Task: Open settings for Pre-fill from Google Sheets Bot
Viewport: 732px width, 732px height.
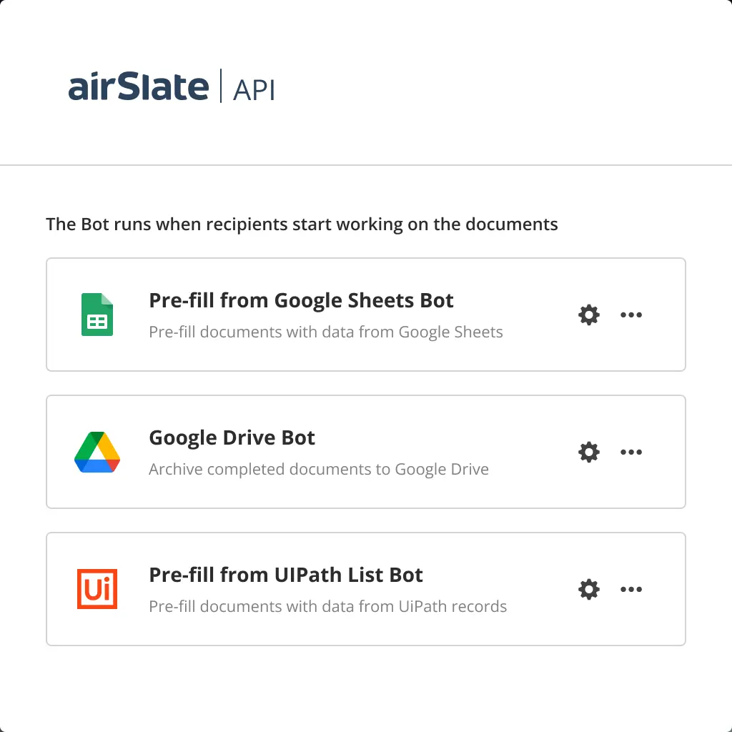Action: click(x=588, y=315)
